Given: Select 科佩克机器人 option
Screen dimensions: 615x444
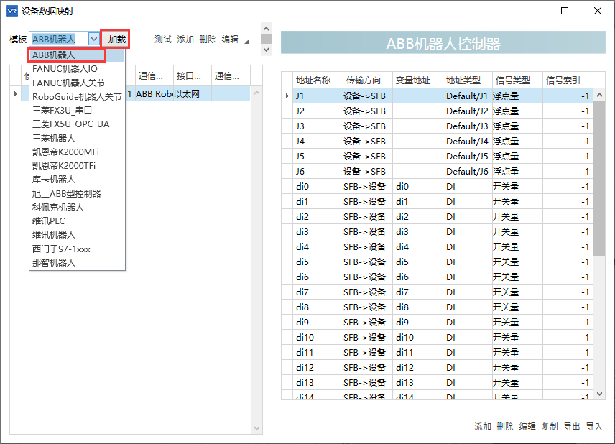Looking at the screenshot, I should pos(77,207).
